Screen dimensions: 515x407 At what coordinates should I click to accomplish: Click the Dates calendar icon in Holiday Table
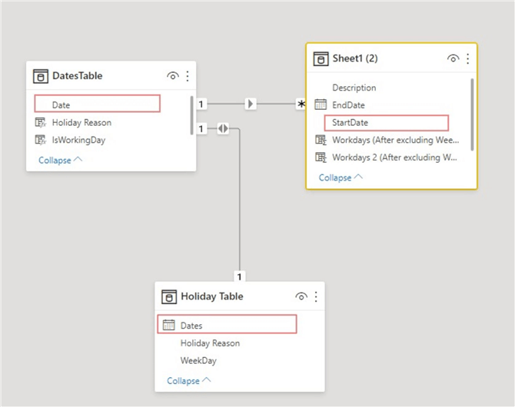coord(169,326)
